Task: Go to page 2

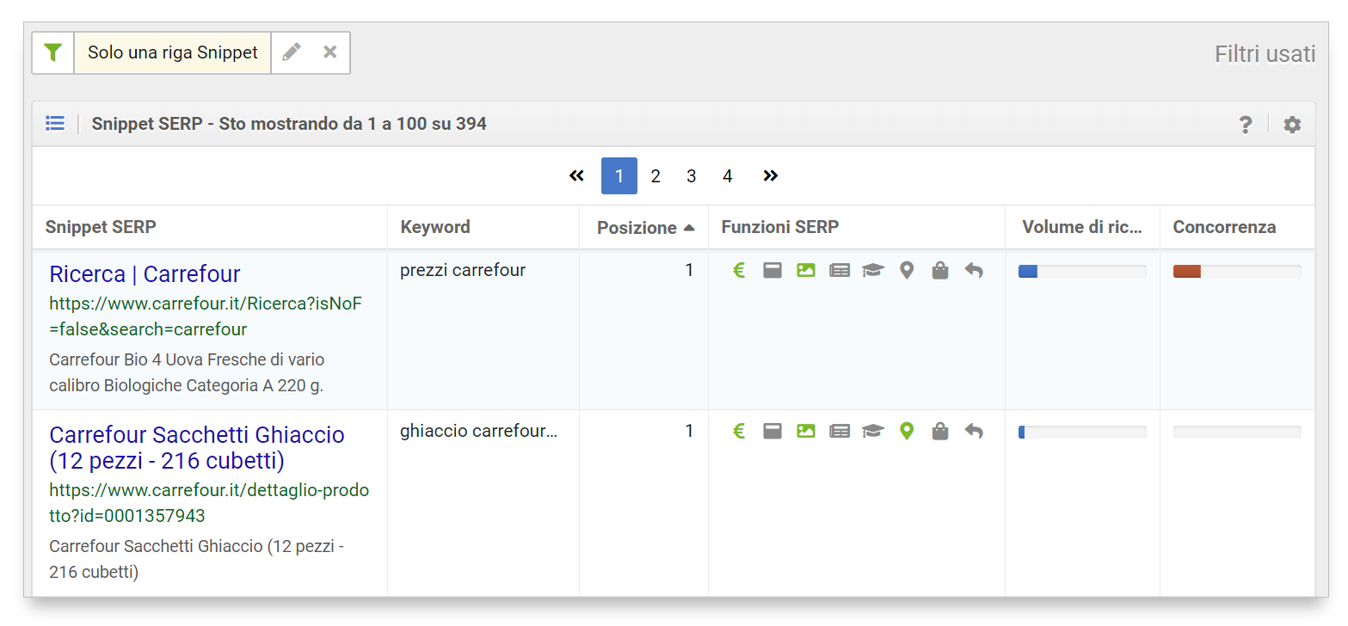Action: 656,176
